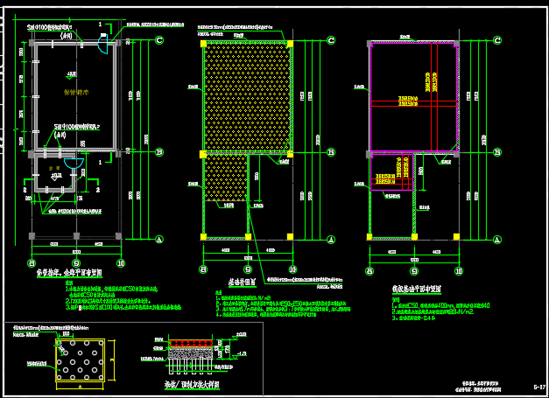Click axis bubble A of the middle pile plan
The image size is (549, 398).
pyautogui.click(x=331, y=240)
